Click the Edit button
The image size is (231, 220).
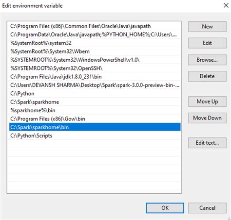point(207,43)
